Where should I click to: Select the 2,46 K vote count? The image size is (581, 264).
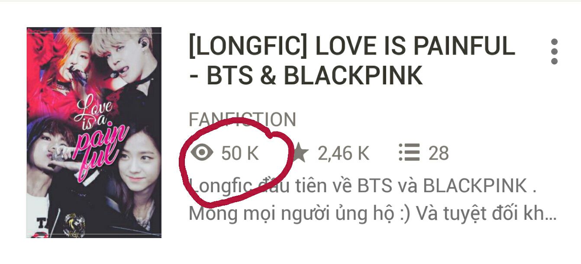[x=344, y=153]
